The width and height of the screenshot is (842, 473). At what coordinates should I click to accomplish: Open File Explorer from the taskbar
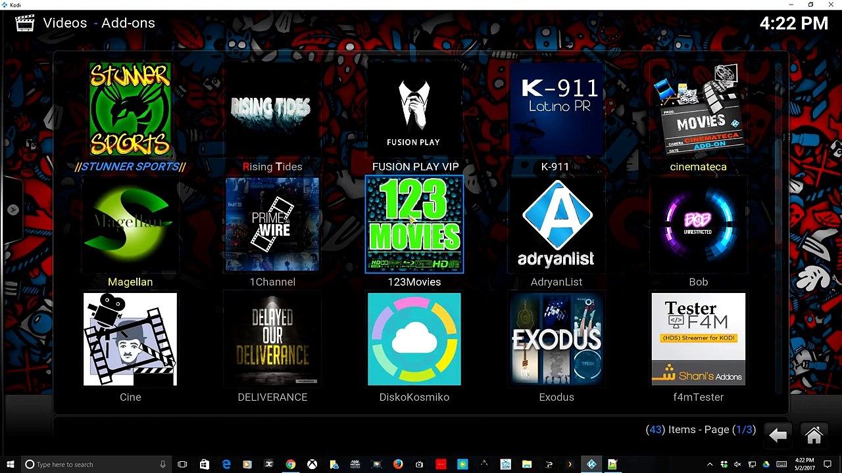point(527,464)
